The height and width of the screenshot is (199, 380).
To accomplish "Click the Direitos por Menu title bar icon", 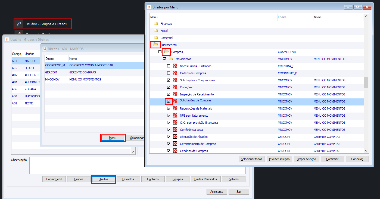I will (149, 7).
